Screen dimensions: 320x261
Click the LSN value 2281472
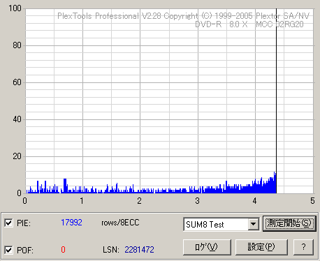click(x=139, y=250)
